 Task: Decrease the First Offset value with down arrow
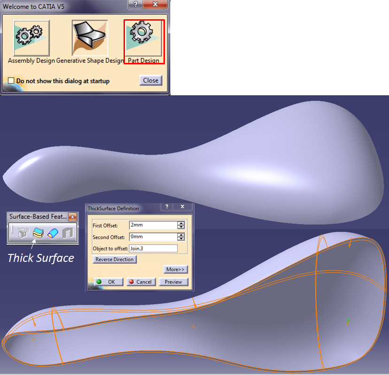click(x=181, y=227)
